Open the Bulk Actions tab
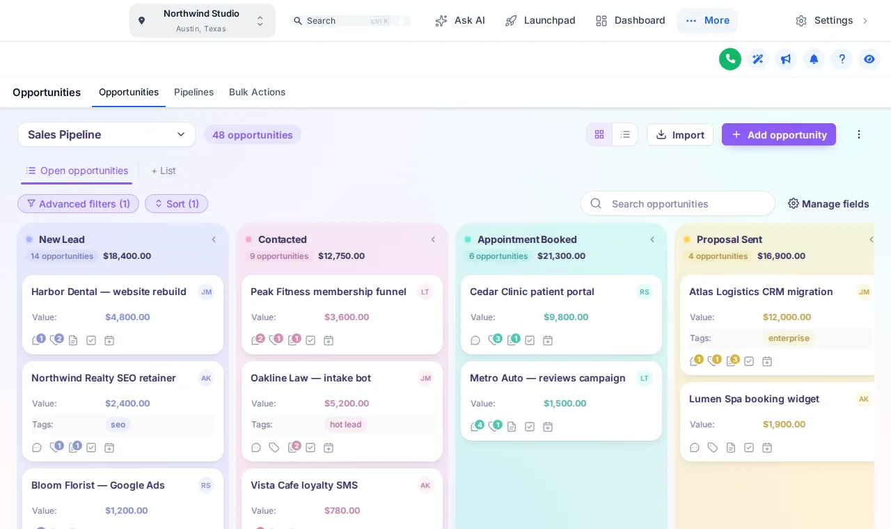Image resolution: width=891 pixels, height=529 pixels. (257, 92)
